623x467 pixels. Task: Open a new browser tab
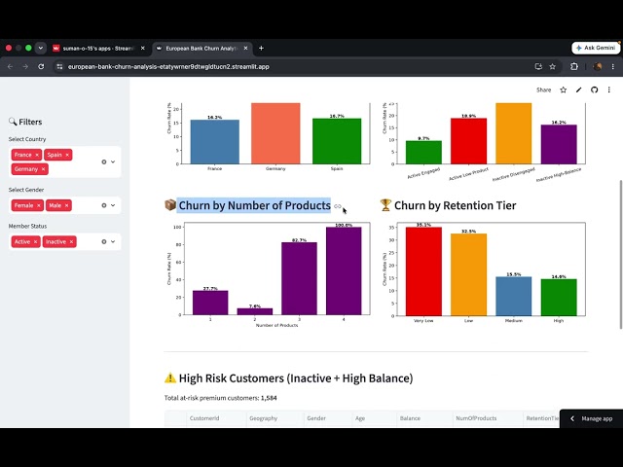pyautogui.click(x=261, y=48)
